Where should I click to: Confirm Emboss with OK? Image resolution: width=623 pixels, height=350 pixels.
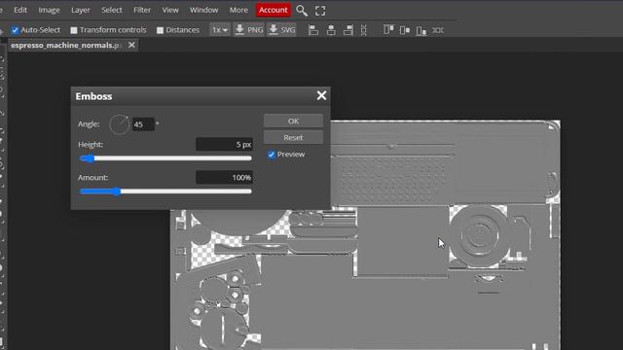tap(293, 121)
